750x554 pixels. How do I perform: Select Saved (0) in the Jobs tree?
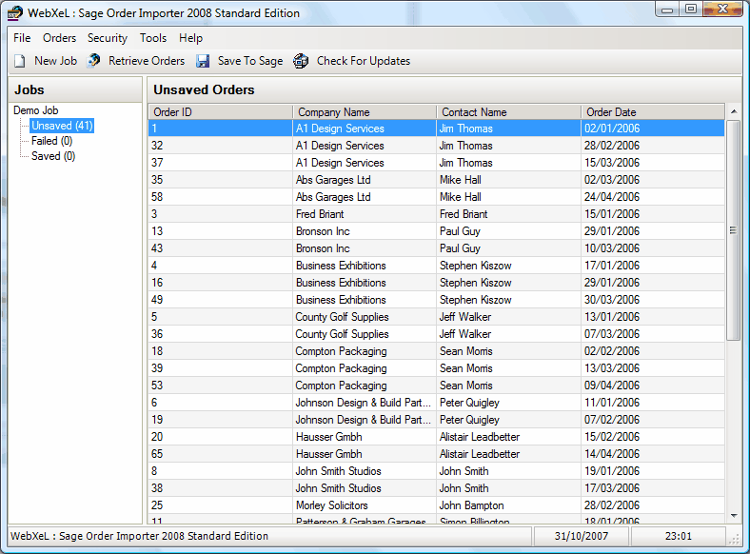(x=53, y=156)
